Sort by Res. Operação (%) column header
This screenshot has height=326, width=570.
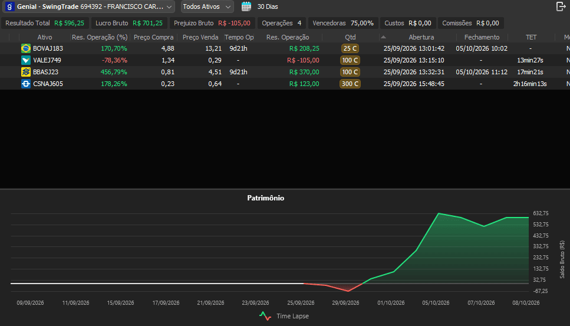pos(100,37)
